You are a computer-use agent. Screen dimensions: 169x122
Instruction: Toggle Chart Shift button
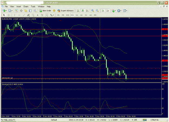click(108, 11)
